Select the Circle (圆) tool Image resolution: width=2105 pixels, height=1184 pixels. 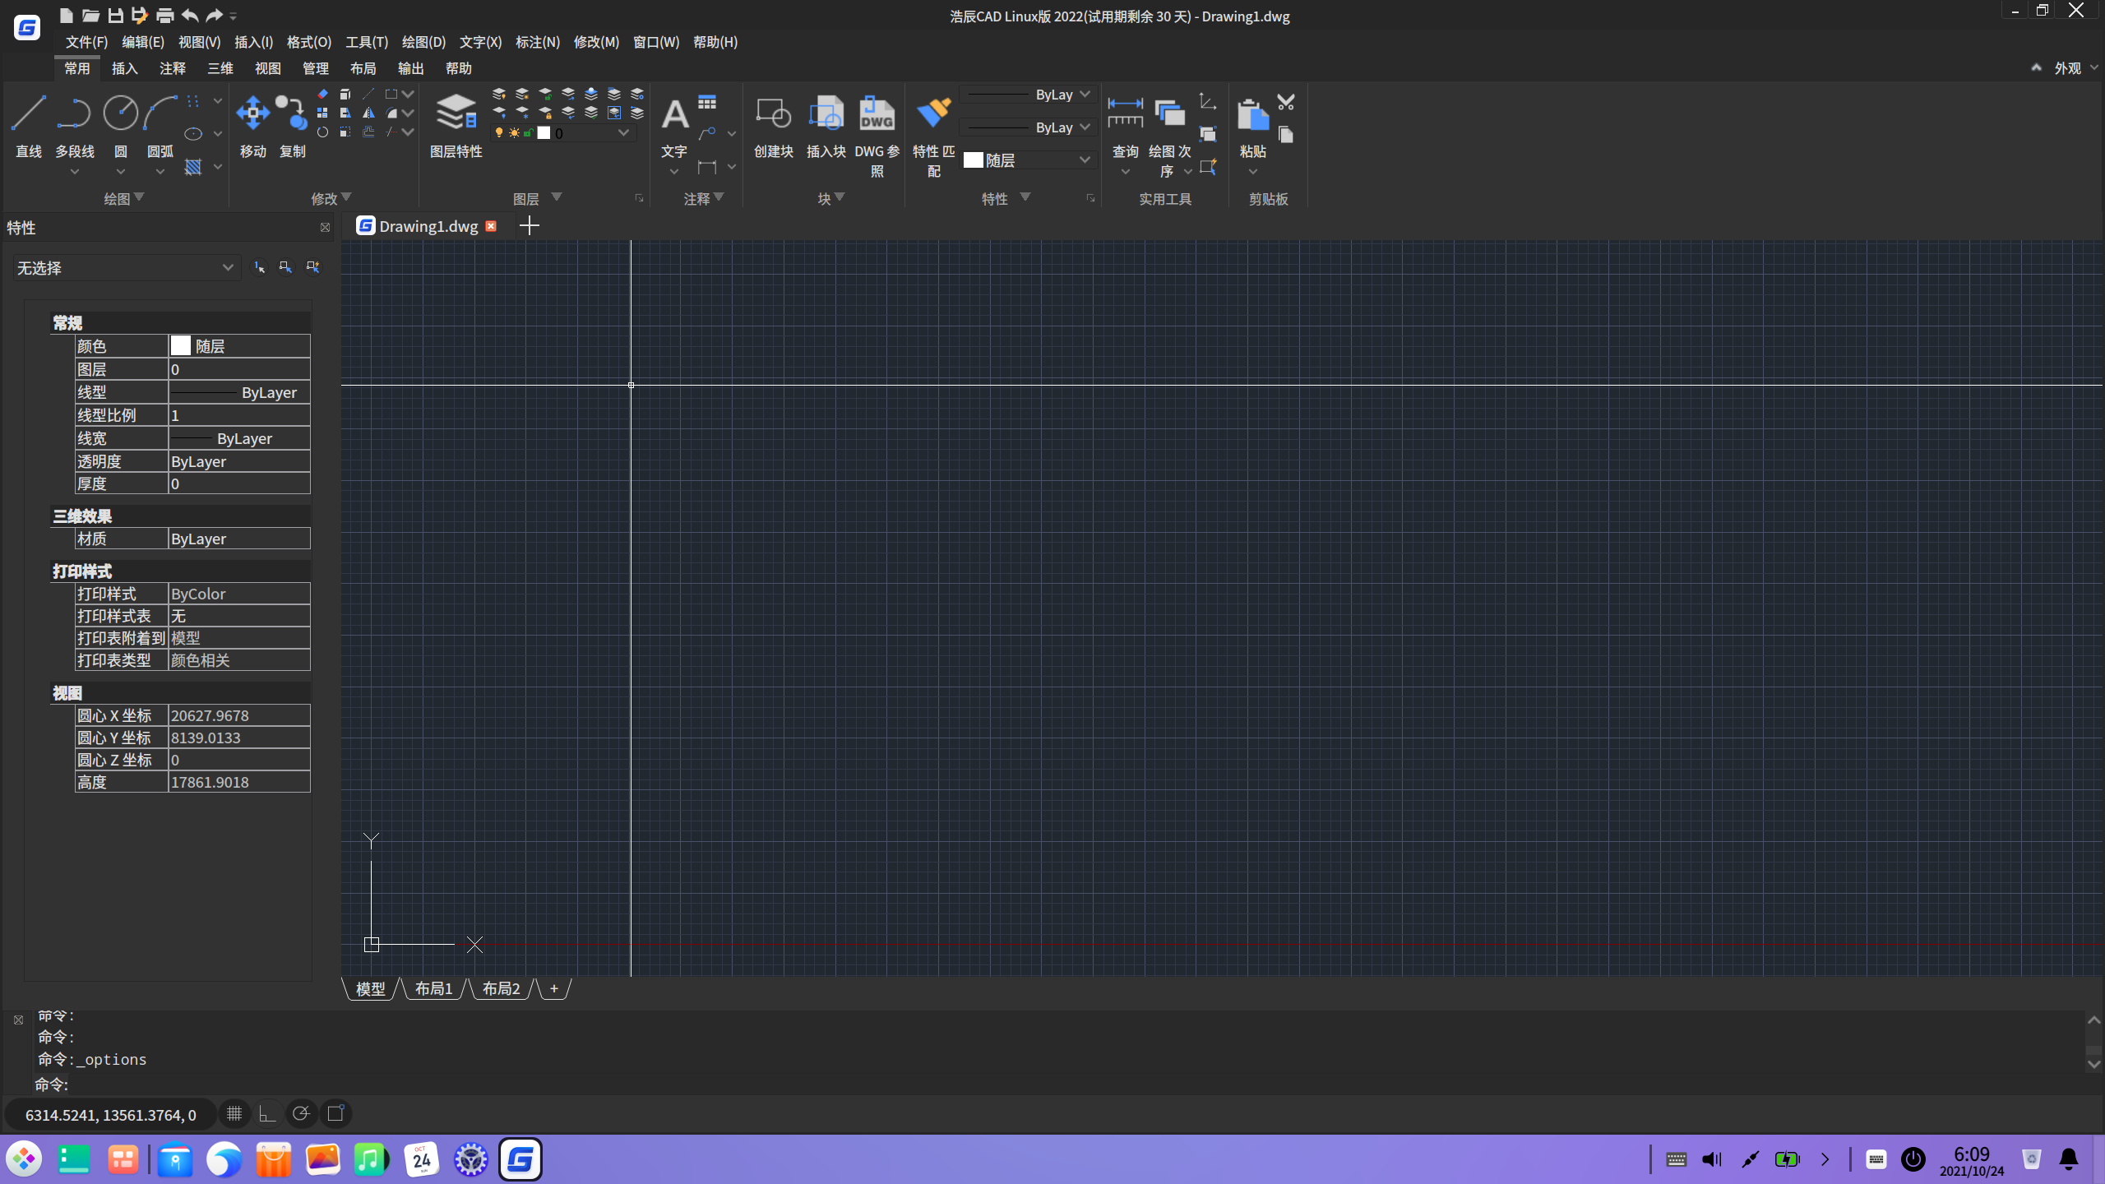(120, 114)
